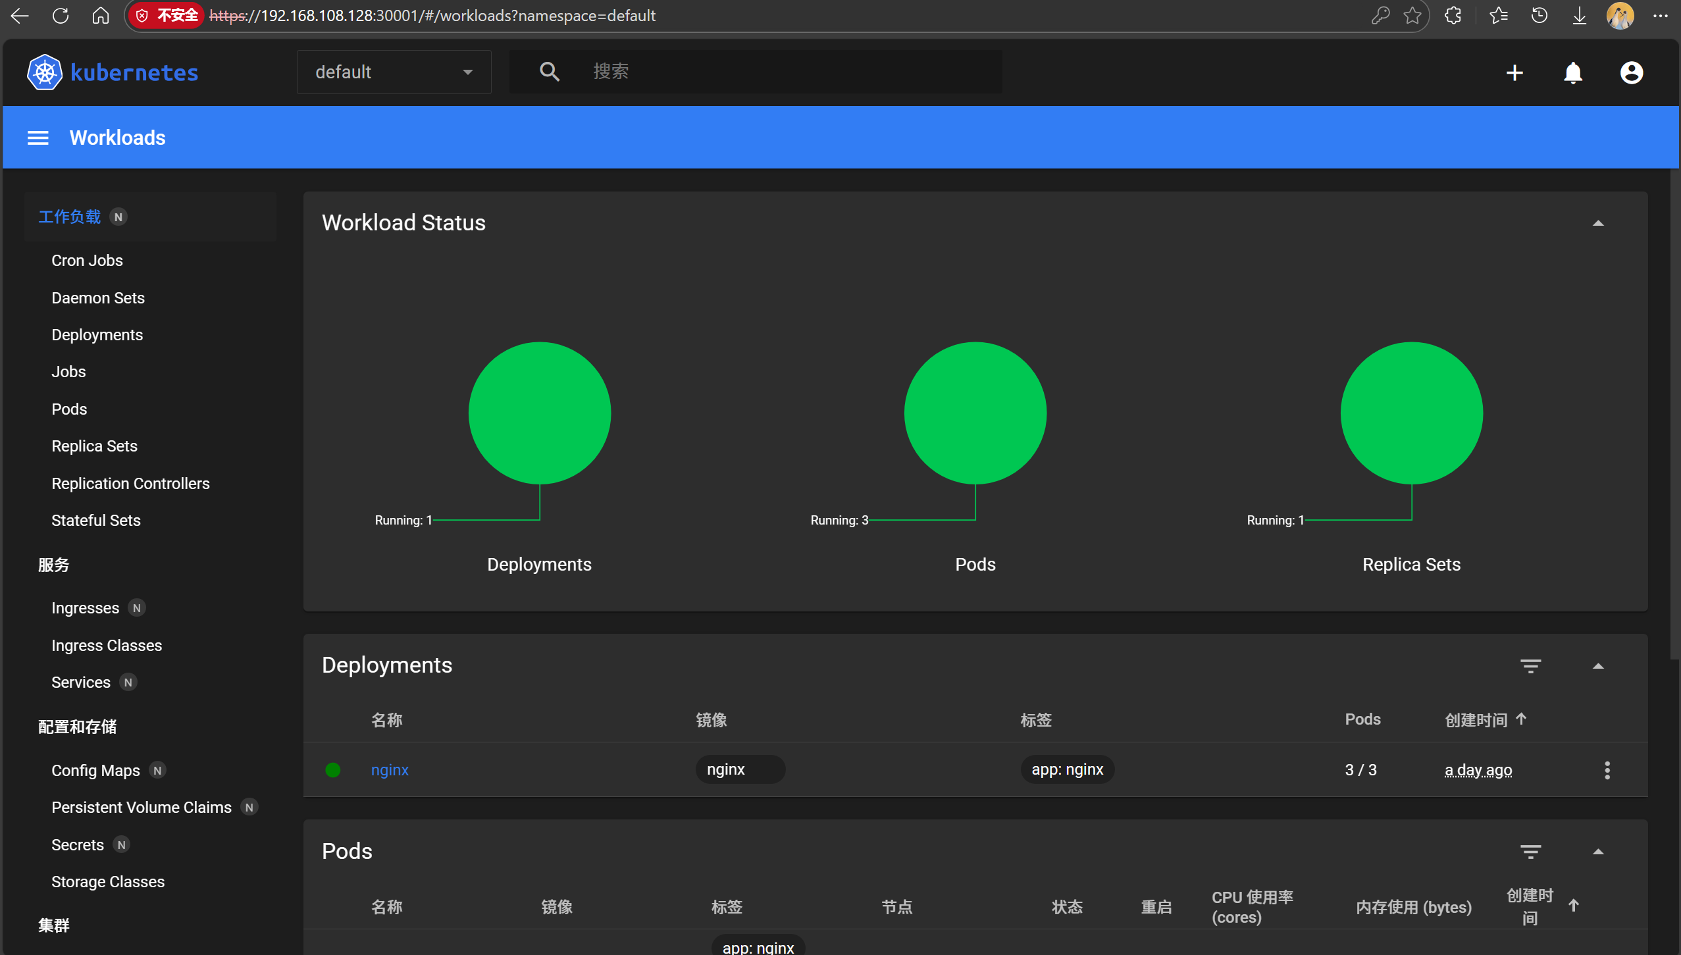Open the user account icon in the dashboard header
The height and width of the screenshot is (955, 1681).
click(x=1631, y=72)
